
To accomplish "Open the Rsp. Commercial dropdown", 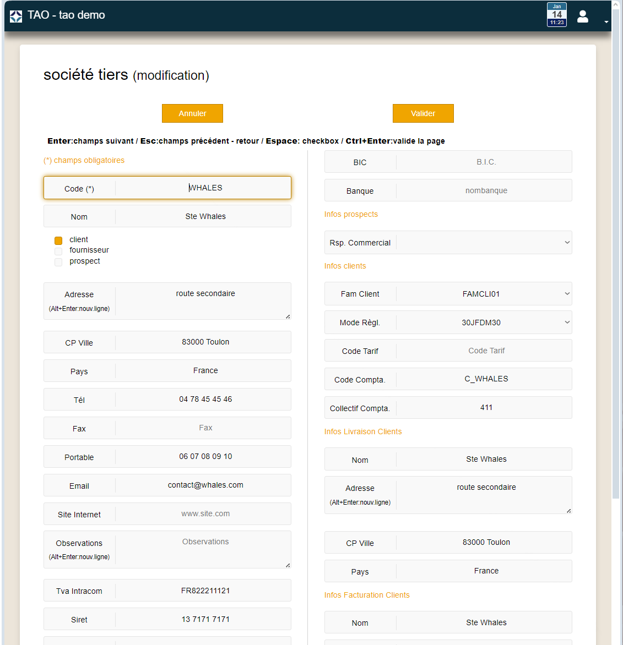I will [x=484, y=243].
